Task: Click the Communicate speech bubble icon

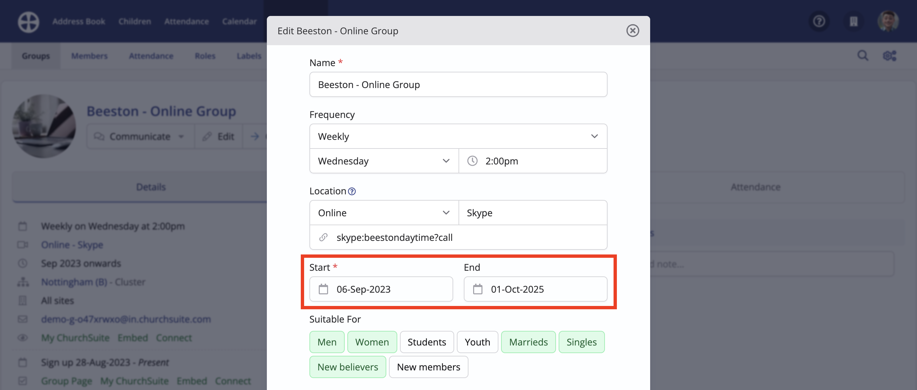Action: point(99,136)
